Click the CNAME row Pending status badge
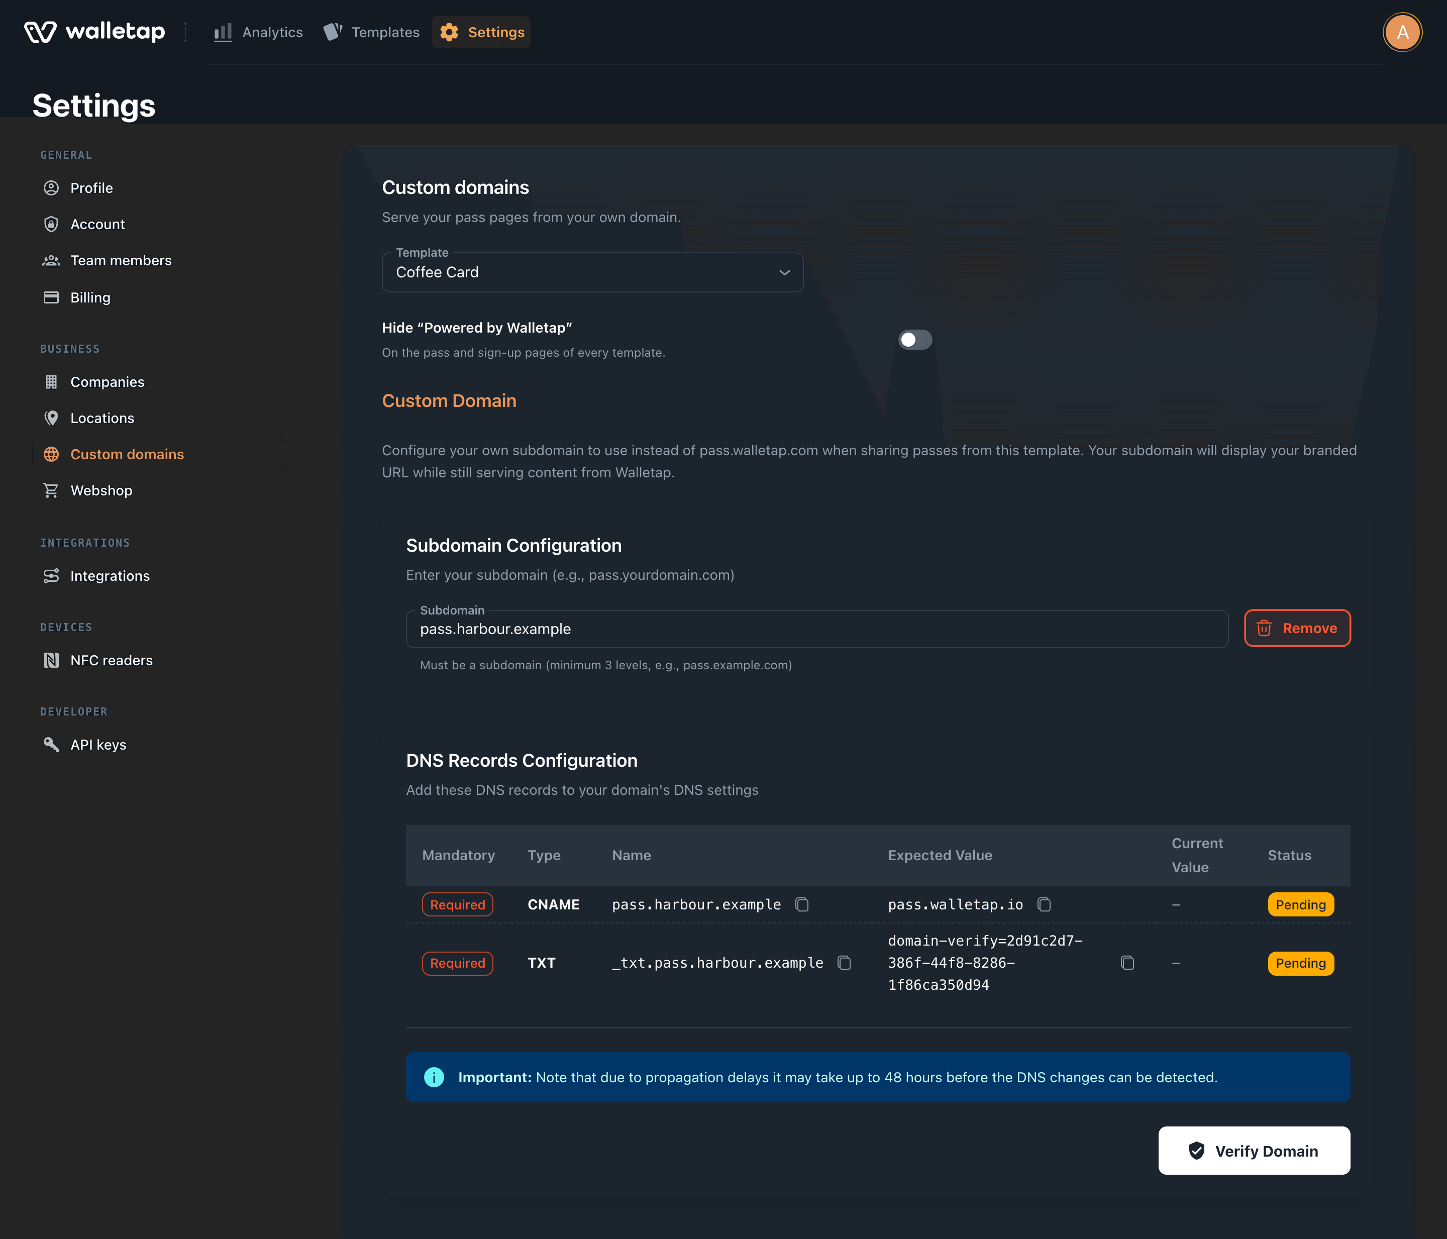 pyautogui.click(x=1300, y=904)
